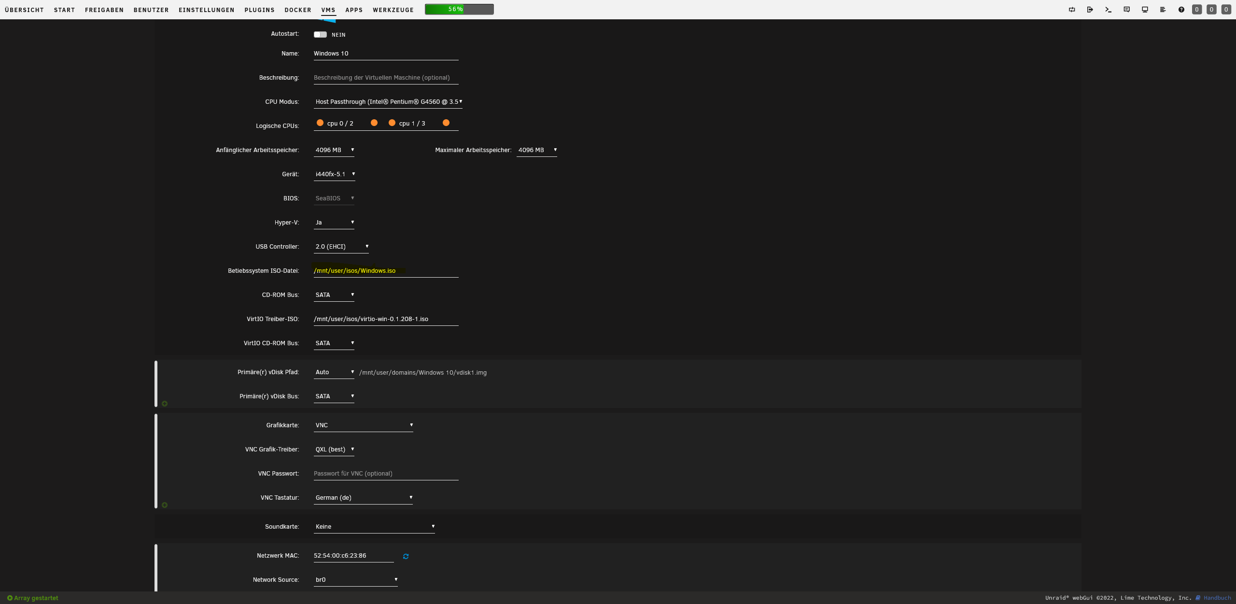Click the logout icon in top bar
Screen dimensions: 1236x604
point(1090,10)
